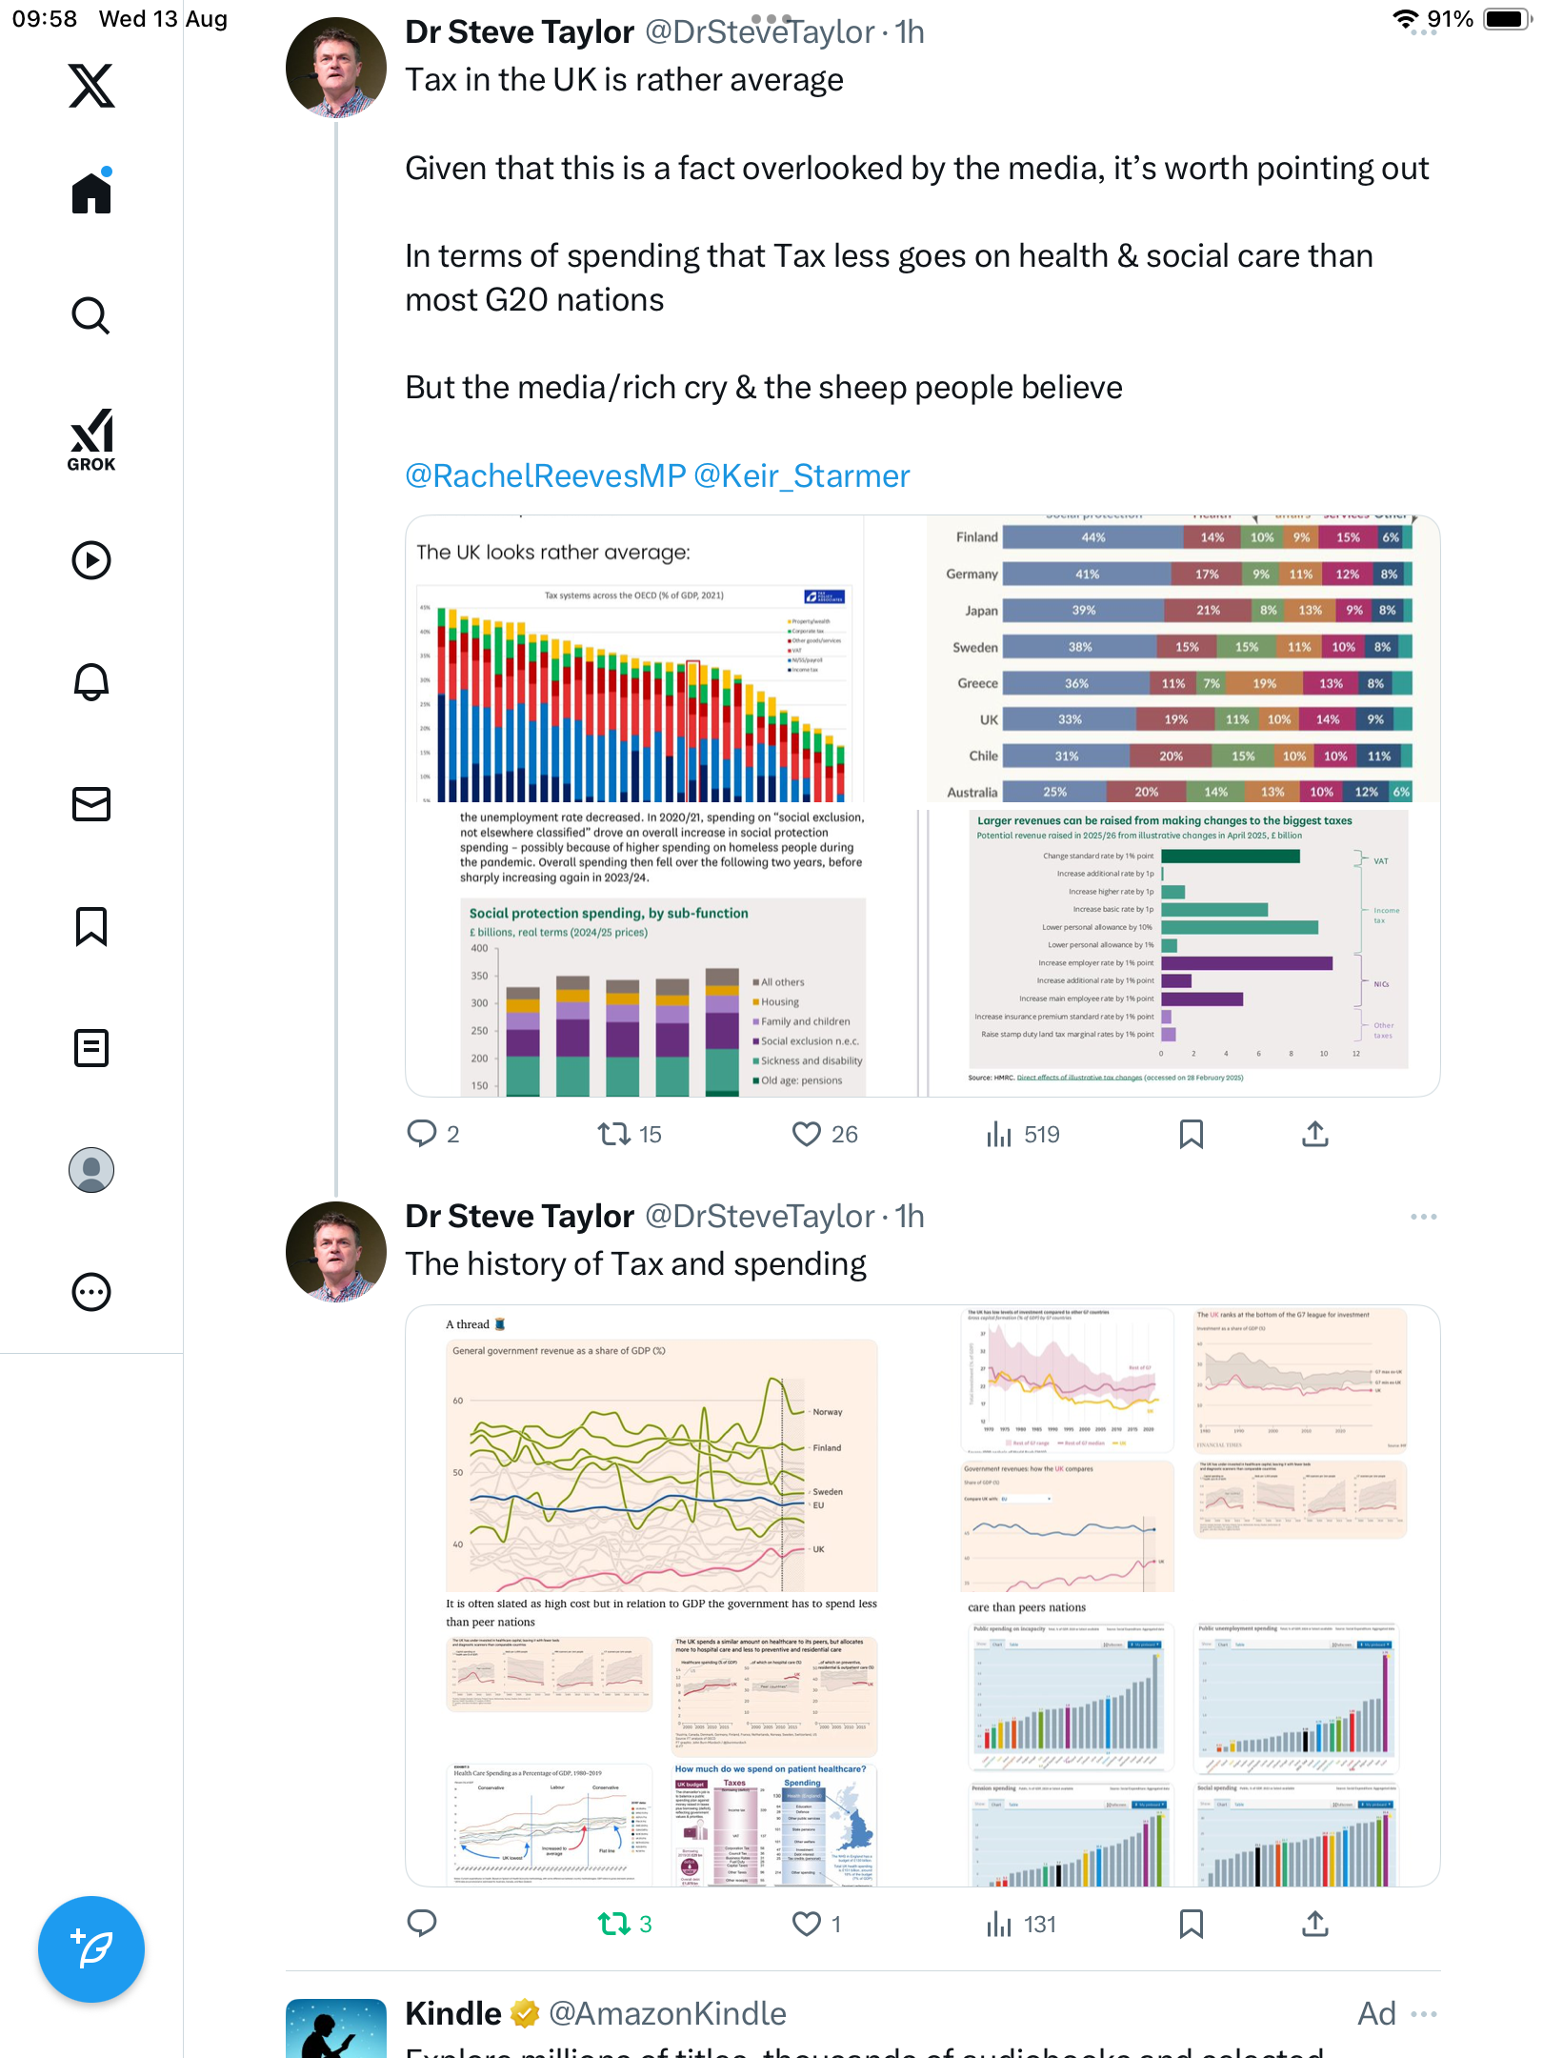Viewport: 1543px width, 2058px height.
Task: Open more options on 'History of Tax' post
Action: [1423, 1217]
